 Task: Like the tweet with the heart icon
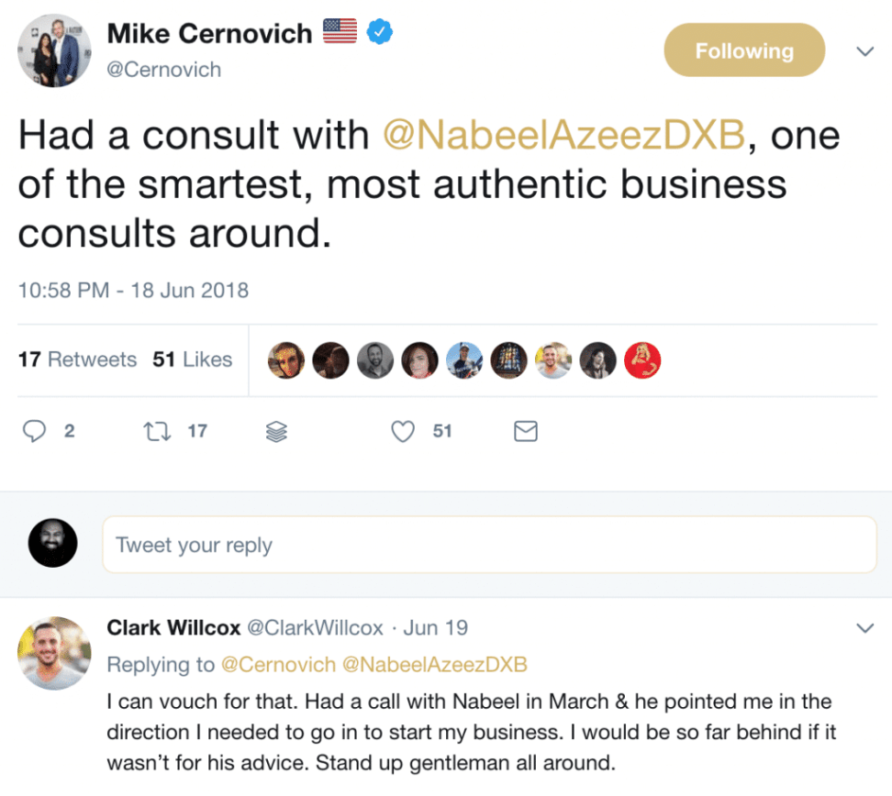point(403,431)
